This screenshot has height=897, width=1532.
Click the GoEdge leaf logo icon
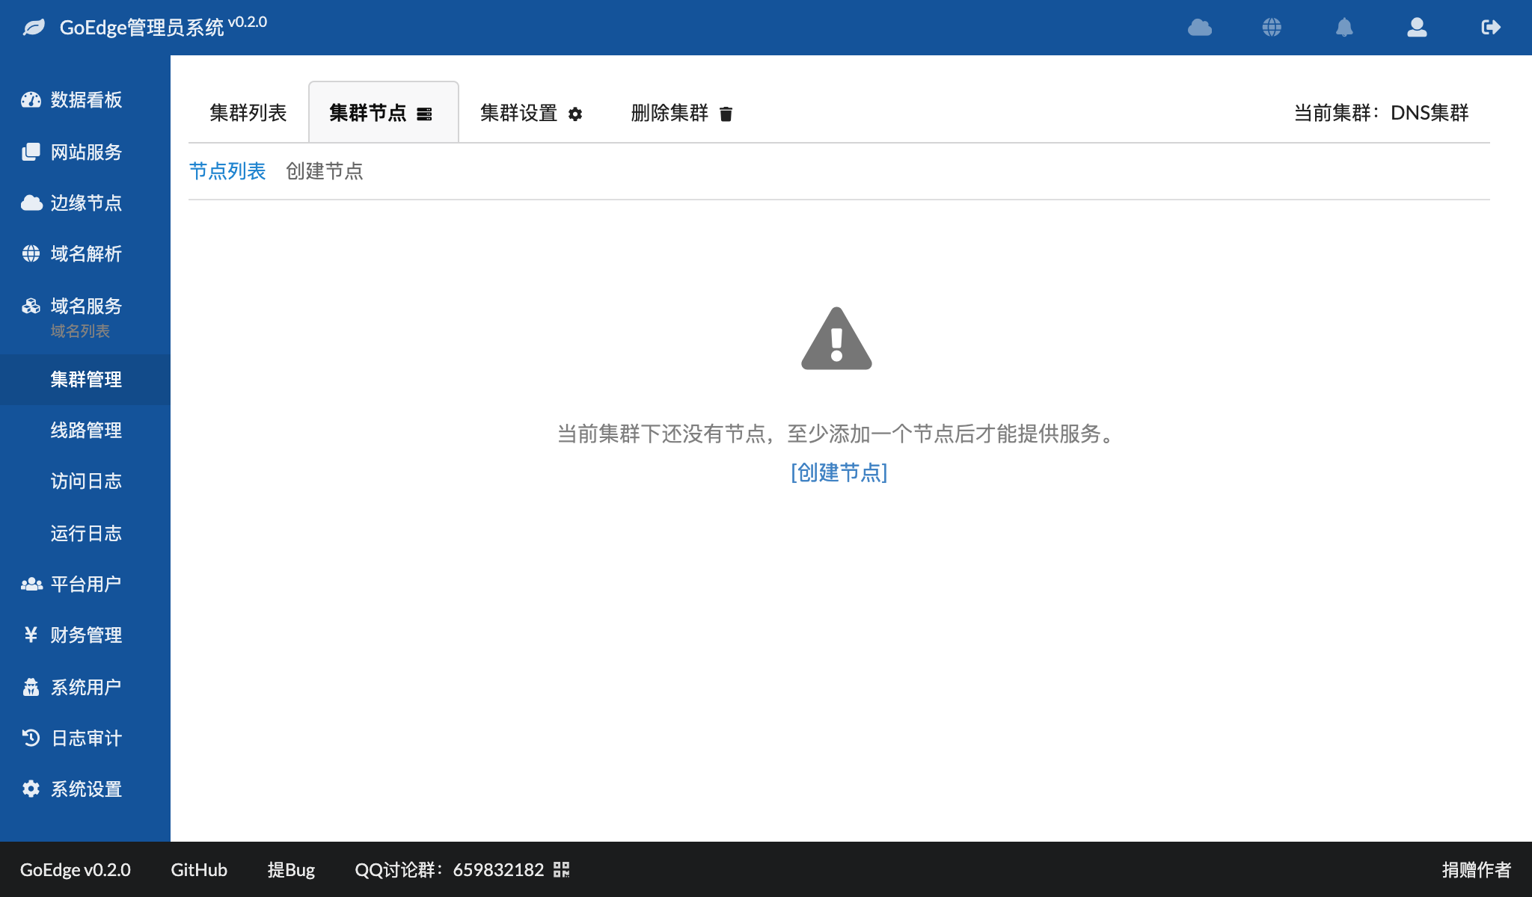point(34,28)
